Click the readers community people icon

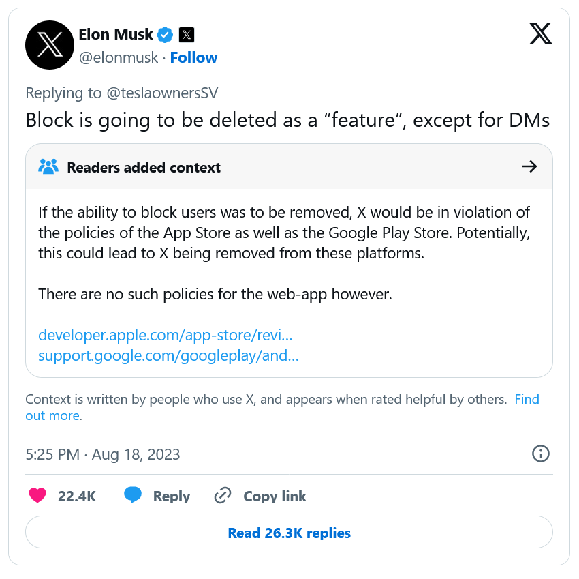coord(48,167)
